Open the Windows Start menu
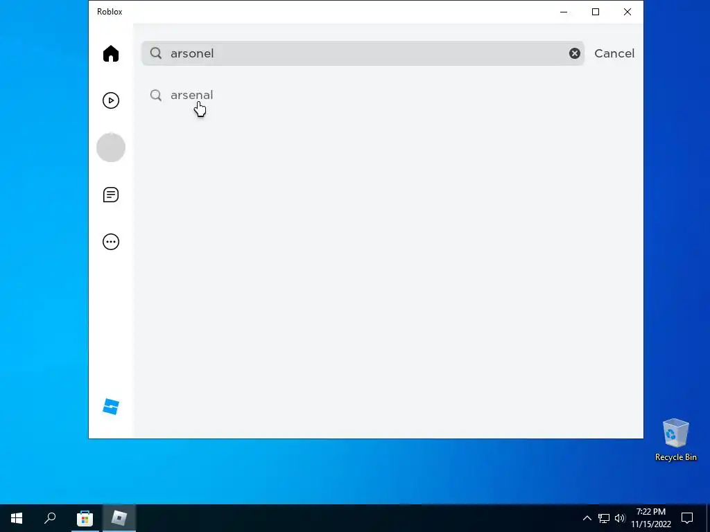Viewport: 710px width, 532px height. pyautogui.click(x=17, y=518)
